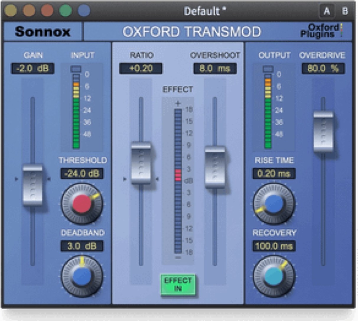Click the DEADBAND label
Viewport: 358px width, 321px height.
(83, 233)
